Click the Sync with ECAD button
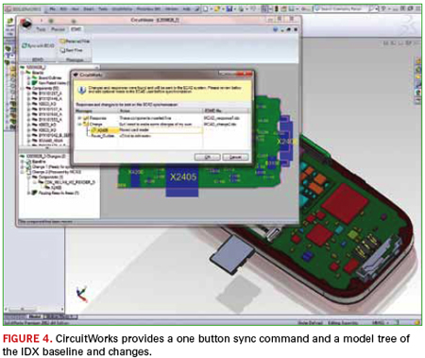 [38, 46]
